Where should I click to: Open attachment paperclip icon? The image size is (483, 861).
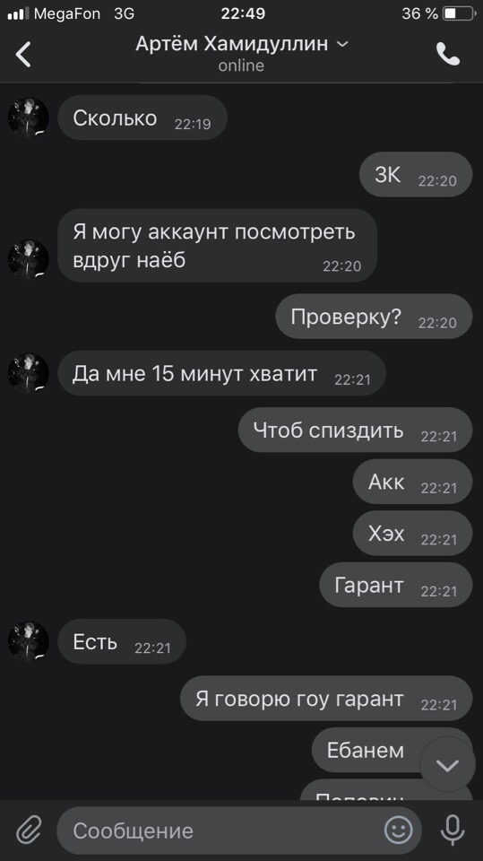[x=29, y=829]
